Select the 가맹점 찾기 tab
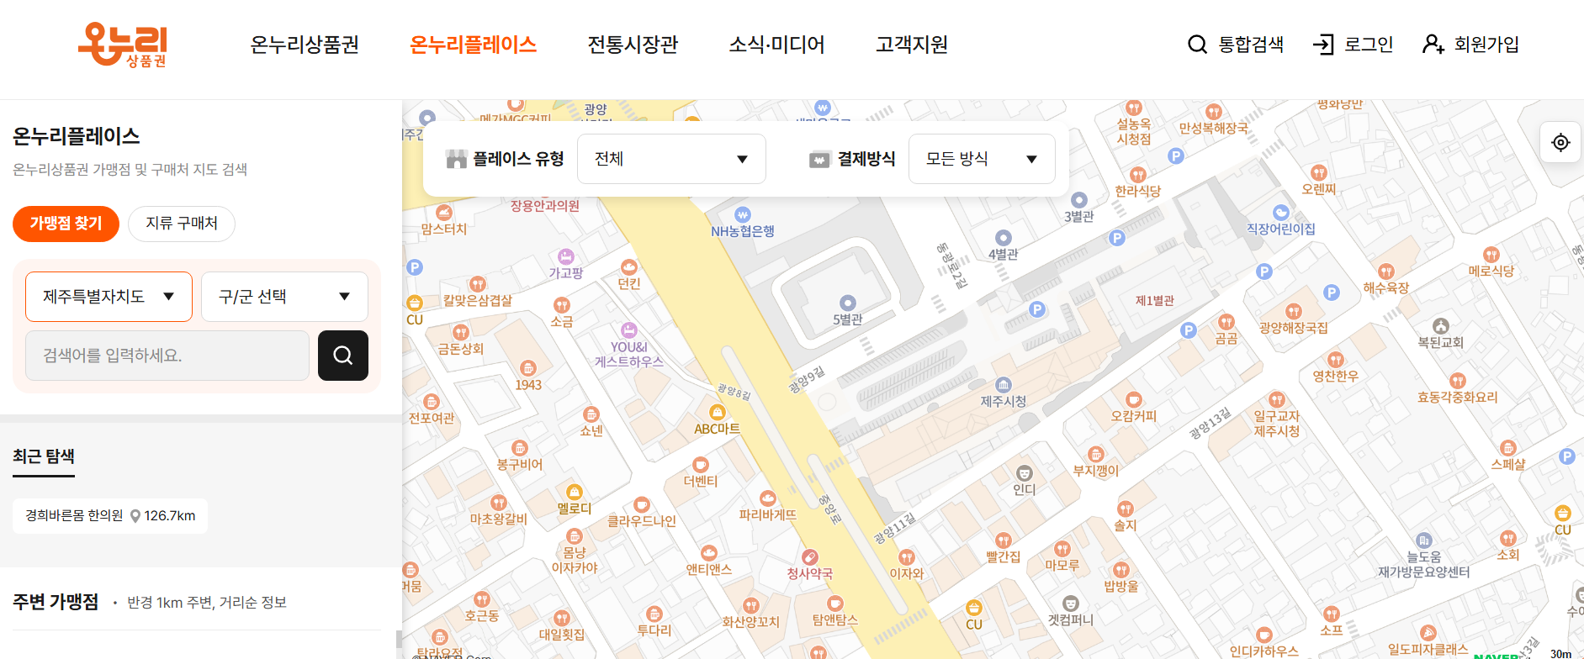Viewport: 1584px width, 659px height. pos(66,224)
